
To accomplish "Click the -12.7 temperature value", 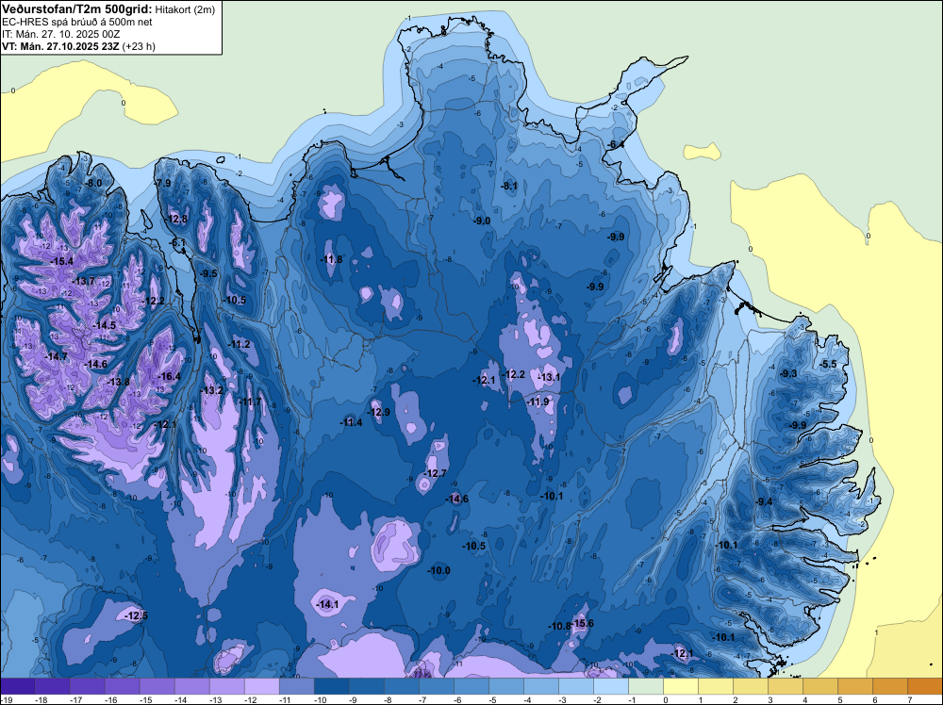I will click(436, 473).
